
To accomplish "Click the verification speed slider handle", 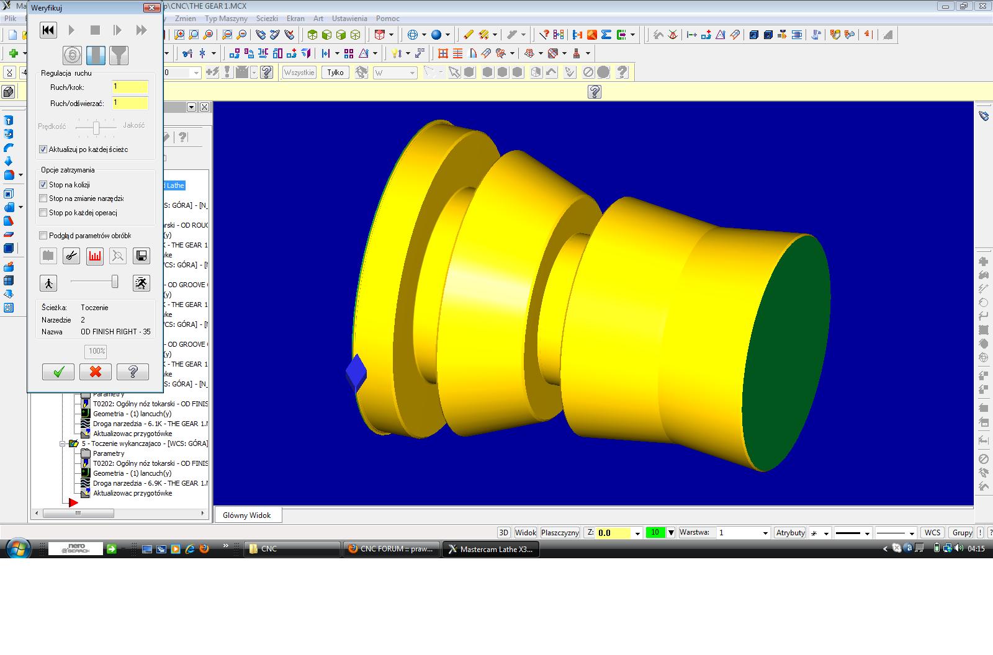I will click(115, 282).
